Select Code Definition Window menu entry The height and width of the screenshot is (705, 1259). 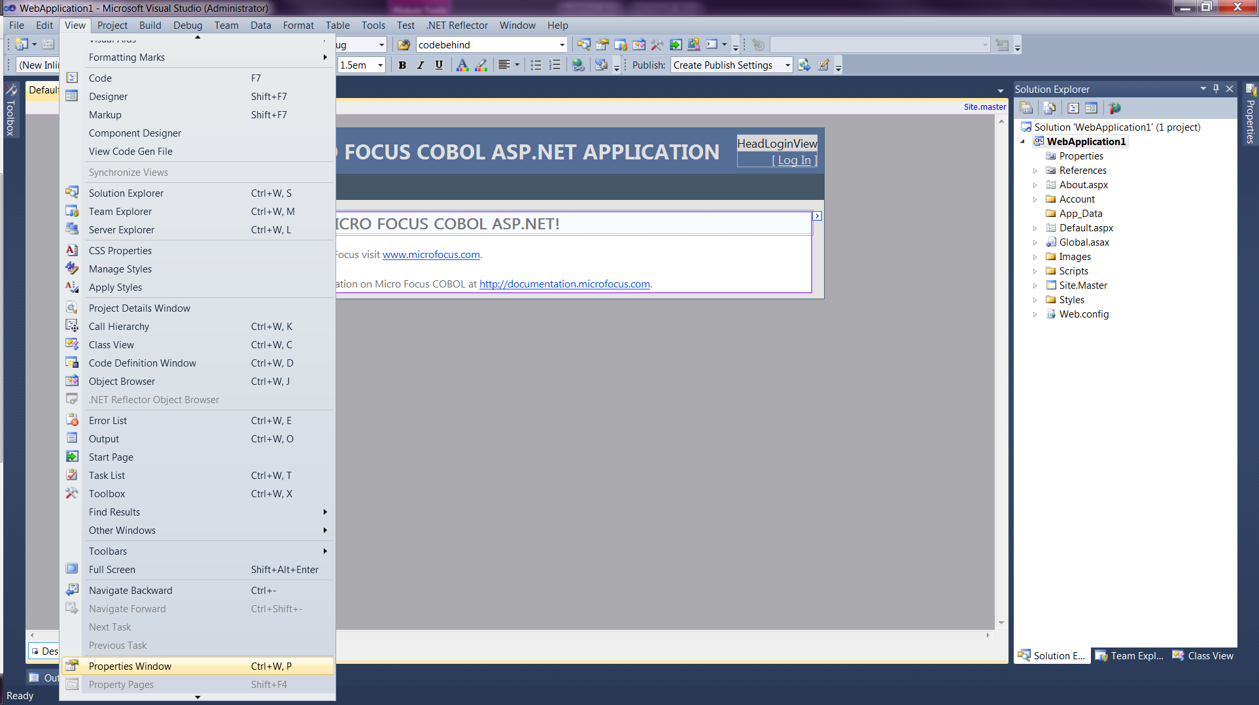coord(198,363)
